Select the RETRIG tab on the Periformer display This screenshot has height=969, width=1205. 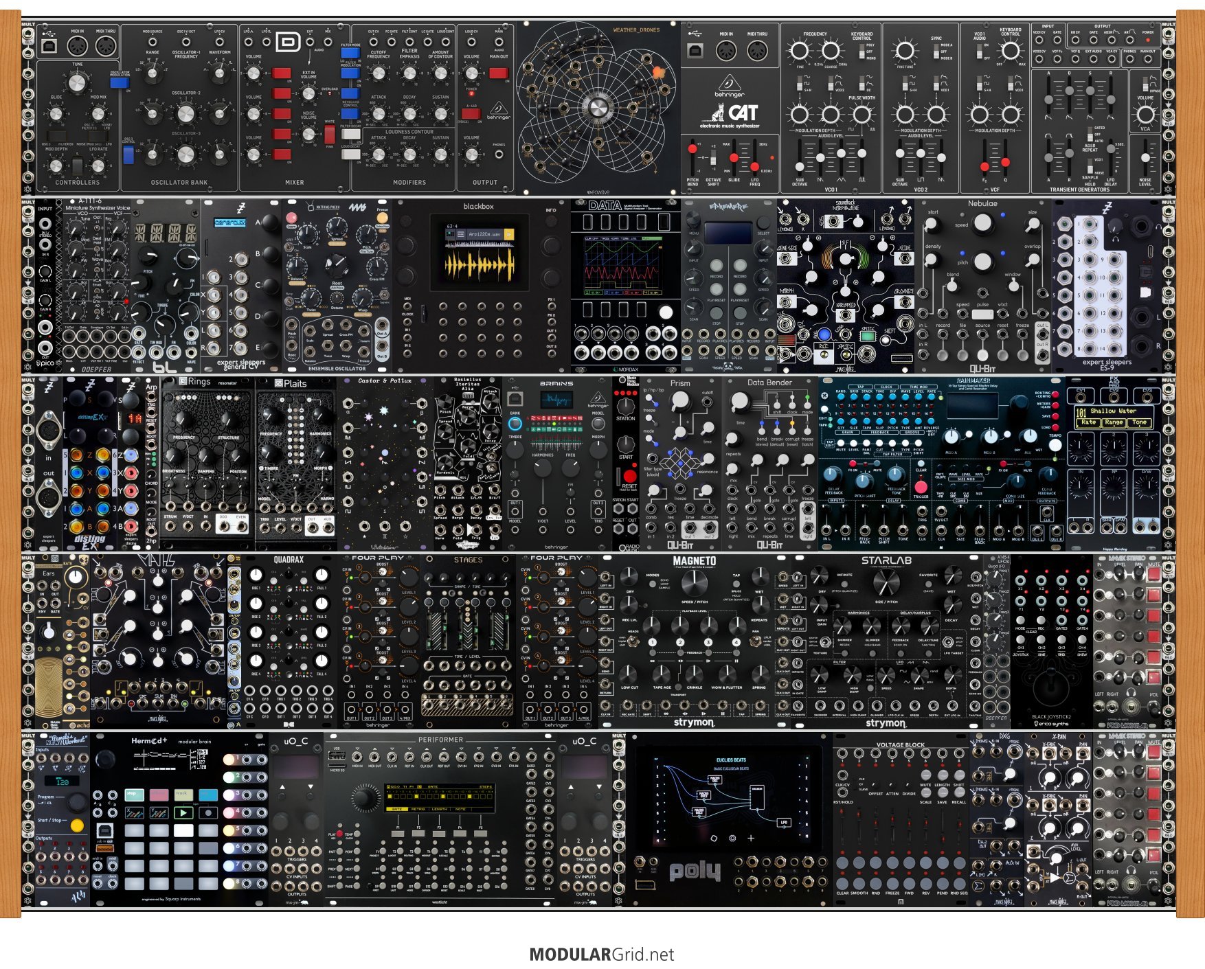coord(418,809)
